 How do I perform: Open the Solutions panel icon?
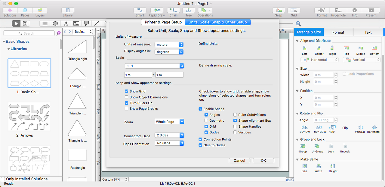pyautogui.click(x=10, y=10)
